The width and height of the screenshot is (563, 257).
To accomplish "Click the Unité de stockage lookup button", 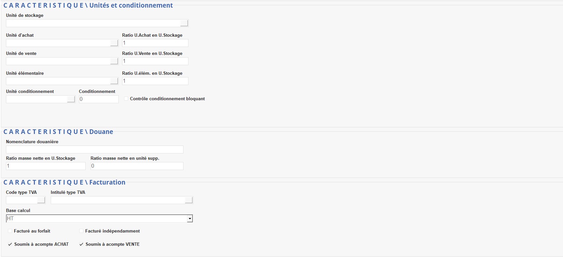I will tap(184, 23).
